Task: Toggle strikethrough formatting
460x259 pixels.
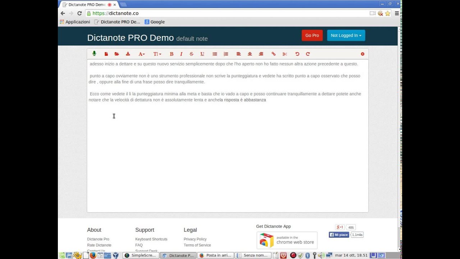Action: click(191, 54)
